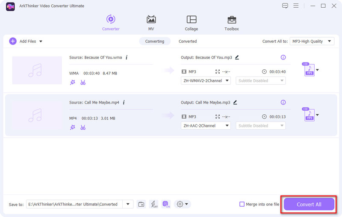Screen dimensions: 342x217
Task: Open the Convert All to MP3-High Quality dropdown
Action: tap(312, 41)
